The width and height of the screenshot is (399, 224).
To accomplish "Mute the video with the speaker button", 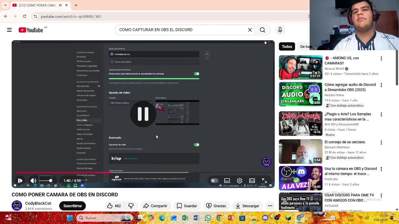I will (33, 180).
